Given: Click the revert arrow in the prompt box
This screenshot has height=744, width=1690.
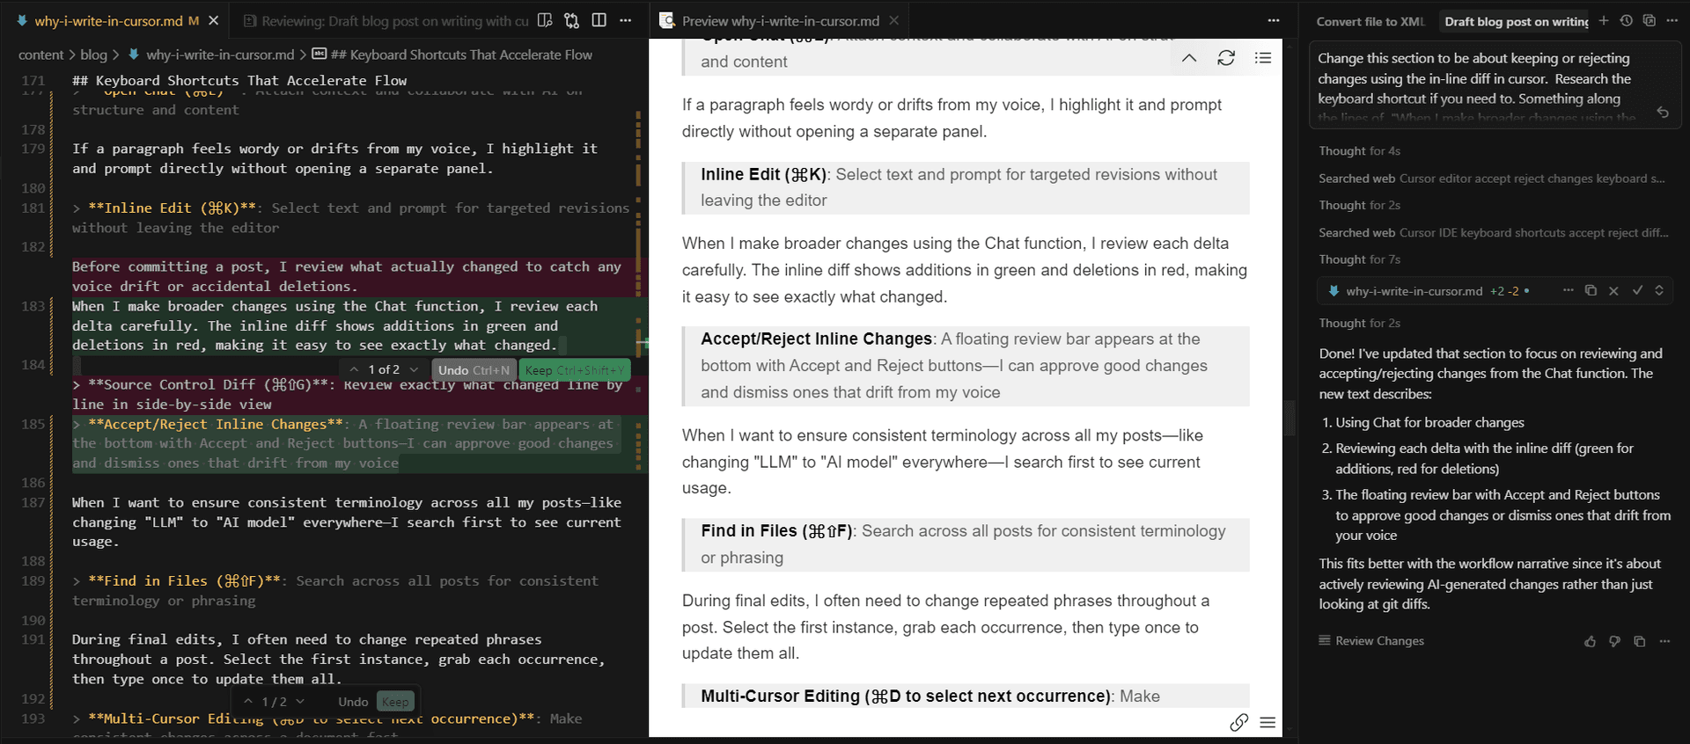Looking at the screenshot, I should click(1662, 113).
